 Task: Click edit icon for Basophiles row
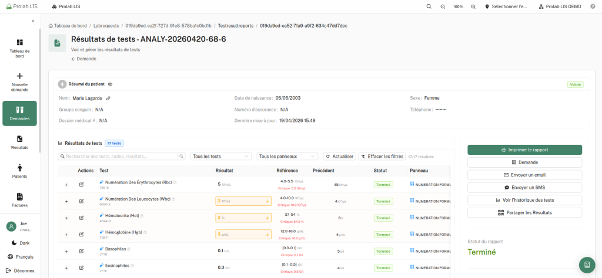[x=81, y=250]
